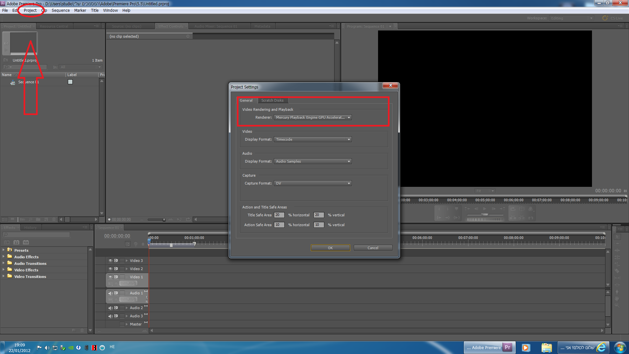Click Audio 1 track speaker icon

click(110, 293)
